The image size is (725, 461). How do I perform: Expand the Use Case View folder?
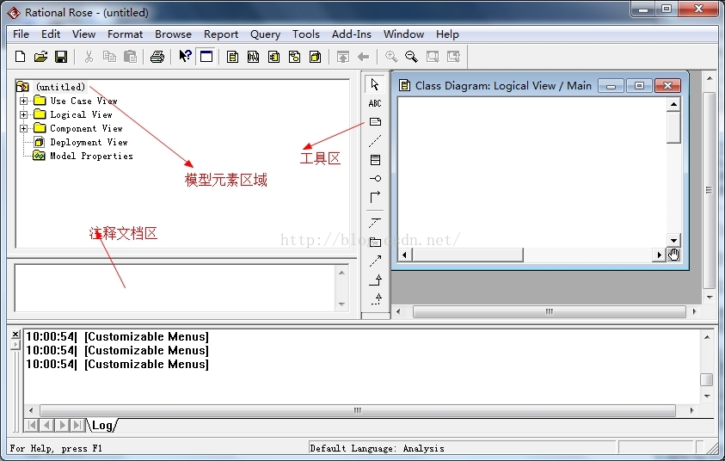coord(23,101)
